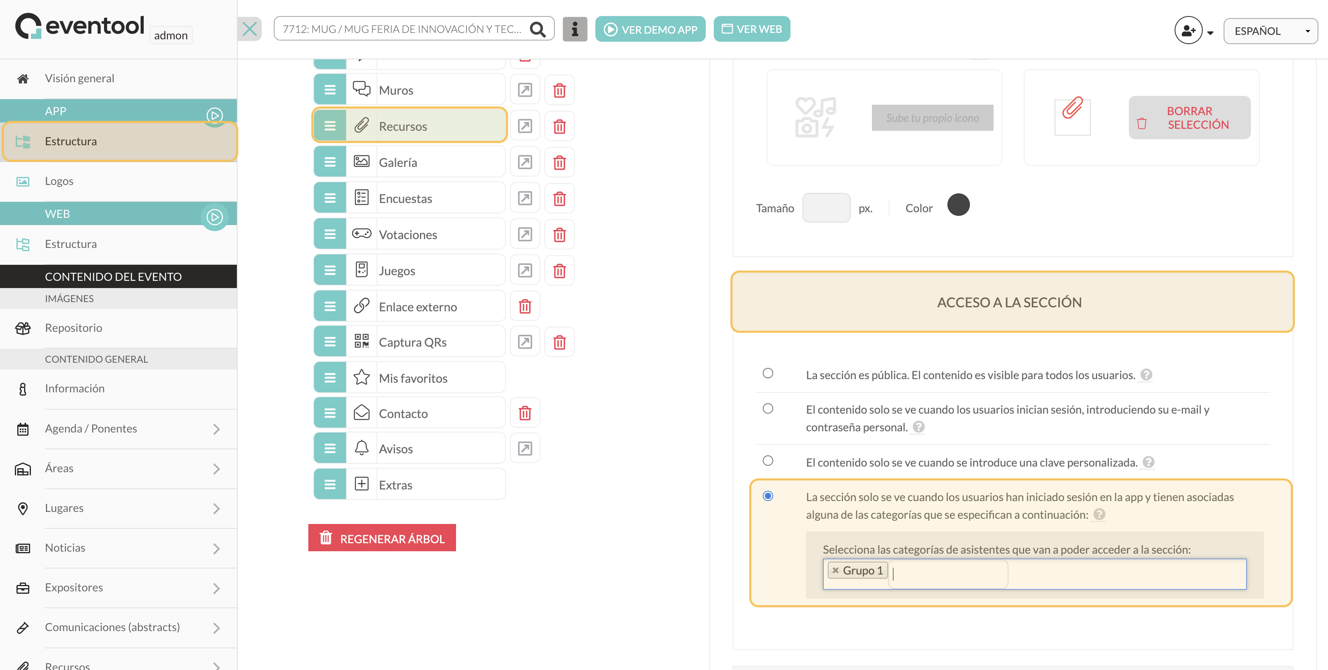Expand Agenda / Ponentes submenu

click(216, 429)
